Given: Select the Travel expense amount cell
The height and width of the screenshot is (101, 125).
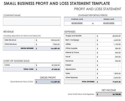Looking at the screenshot, I should click(109, 57).
